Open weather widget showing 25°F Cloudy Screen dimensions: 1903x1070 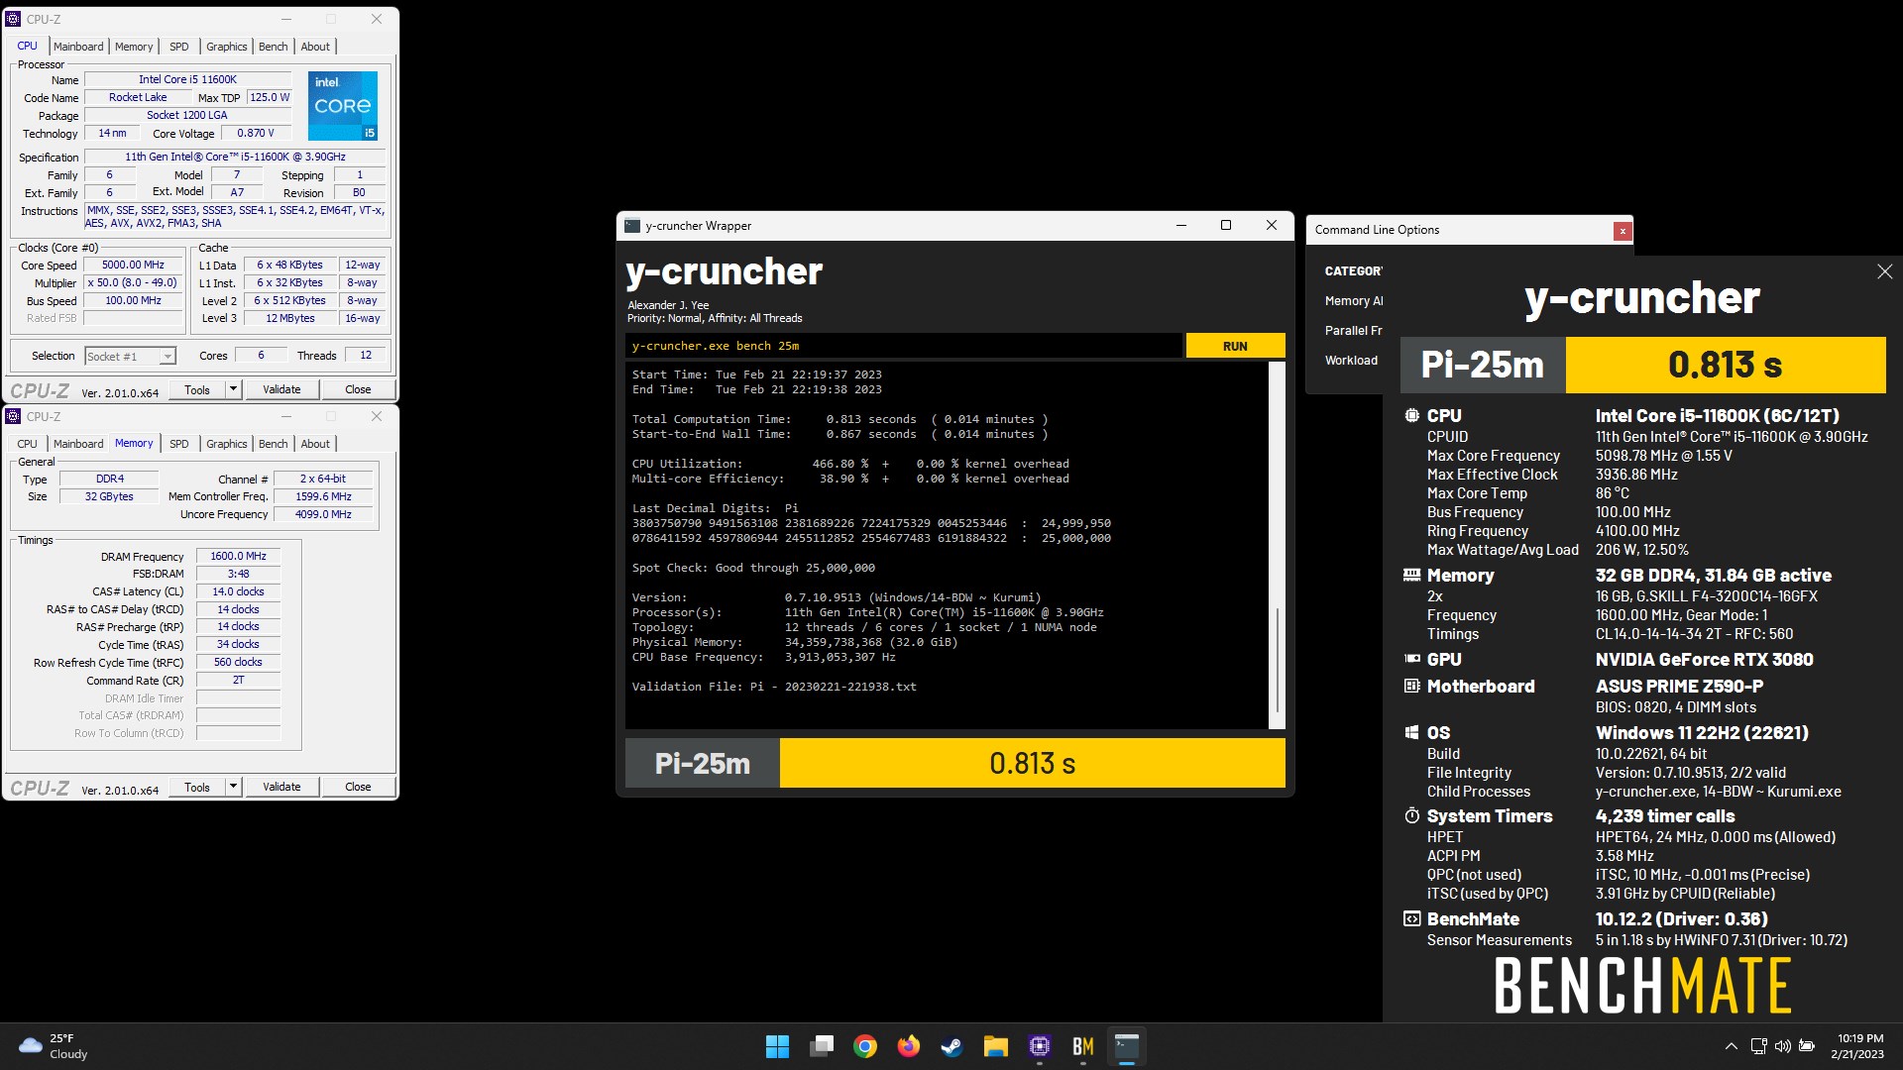[54, 1046]
